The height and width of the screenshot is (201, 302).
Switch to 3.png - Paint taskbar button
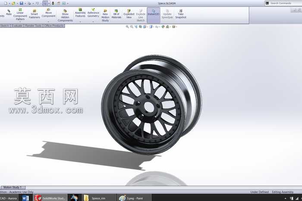tap(134, 198)
